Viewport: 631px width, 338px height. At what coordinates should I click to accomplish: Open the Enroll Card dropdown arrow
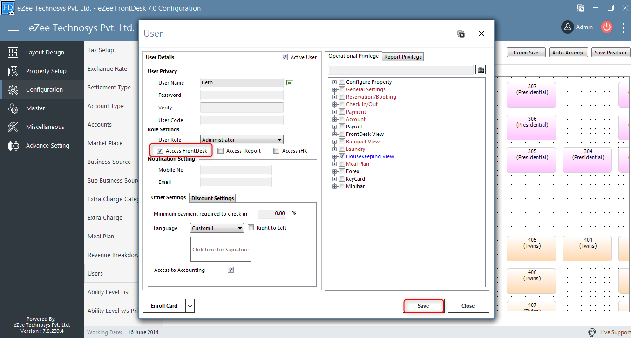click(190, 306)
